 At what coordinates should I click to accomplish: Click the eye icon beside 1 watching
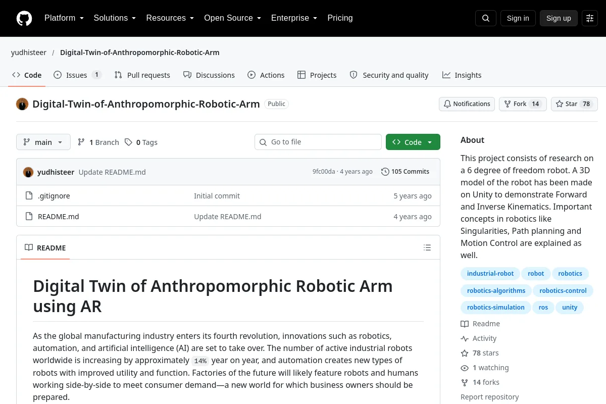pos(465,368)
